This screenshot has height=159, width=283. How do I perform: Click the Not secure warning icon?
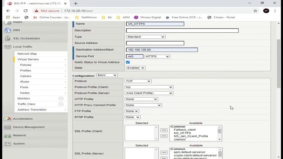pyautogui.click(x=36, y=11)
